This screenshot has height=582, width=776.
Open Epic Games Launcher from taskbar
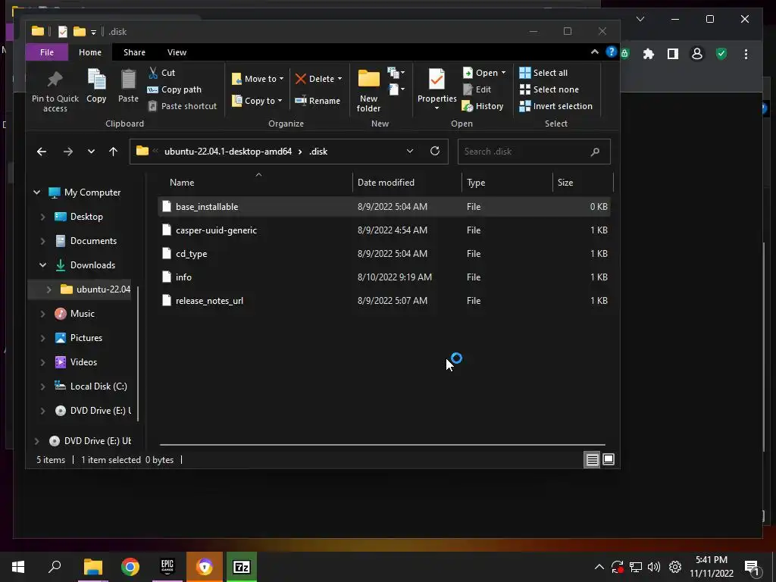pos(167,567)
